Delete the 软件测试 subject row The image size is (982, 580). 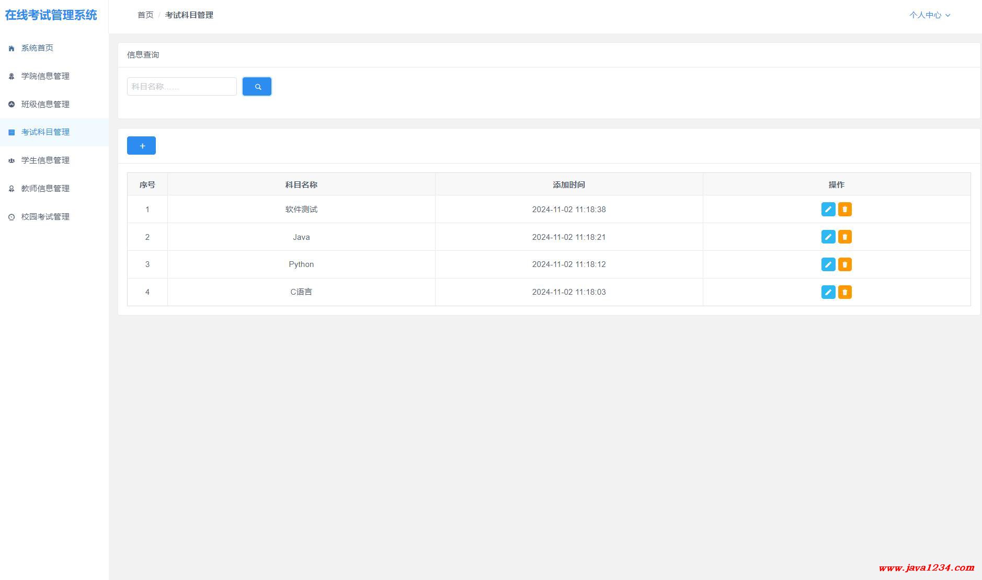(x=844, y=210)
